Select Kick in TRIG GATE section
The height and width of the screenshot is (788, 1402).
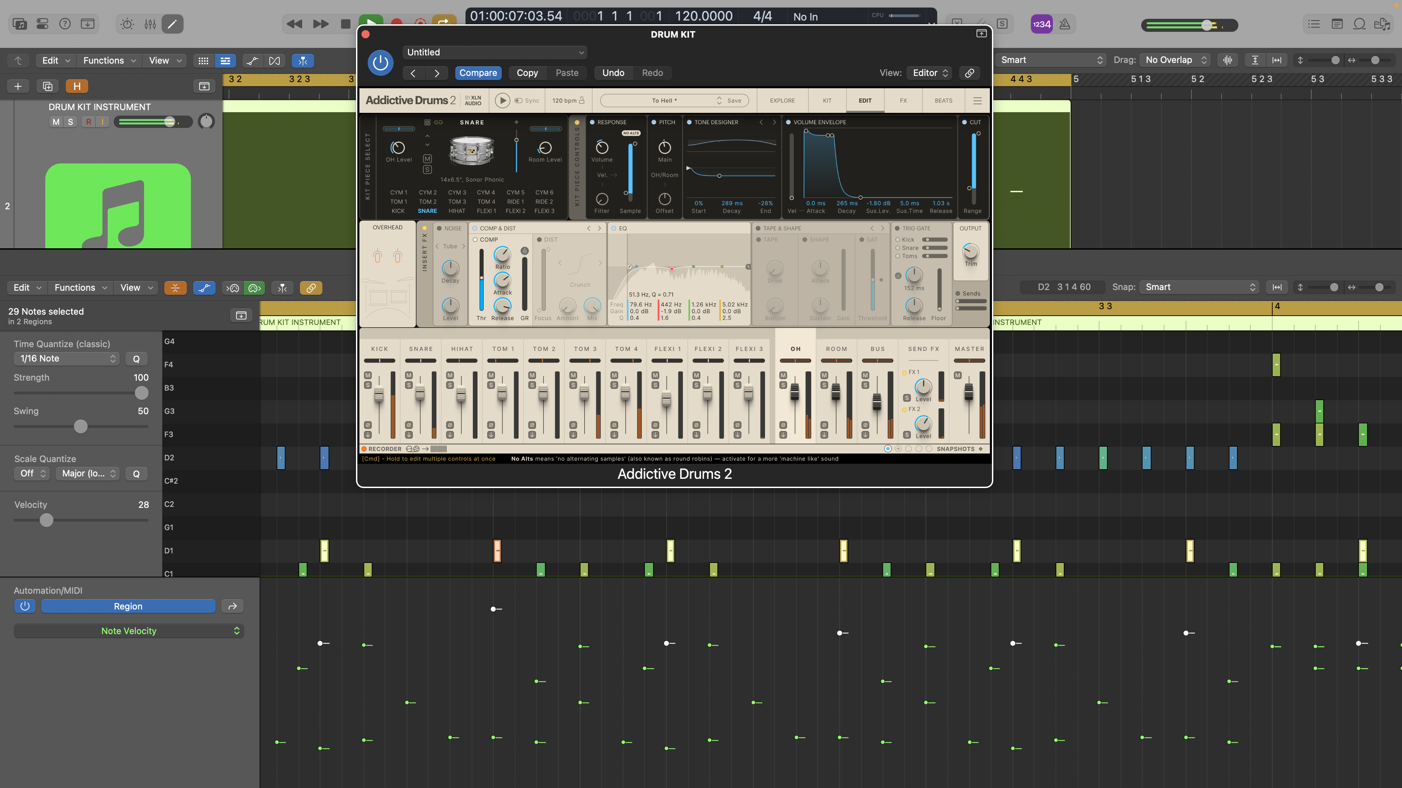897,239
